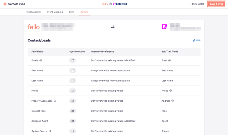This screenshot has width=228, height=135.
Task: Click the System Source one-way arrow icon
Action: tap(73, 131)
